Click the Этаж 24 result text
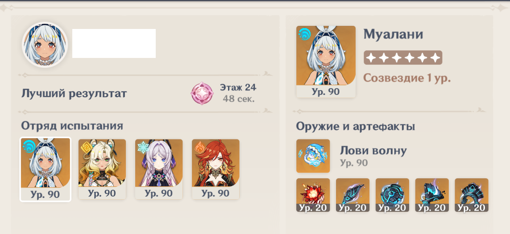 (x=238, y=87)
